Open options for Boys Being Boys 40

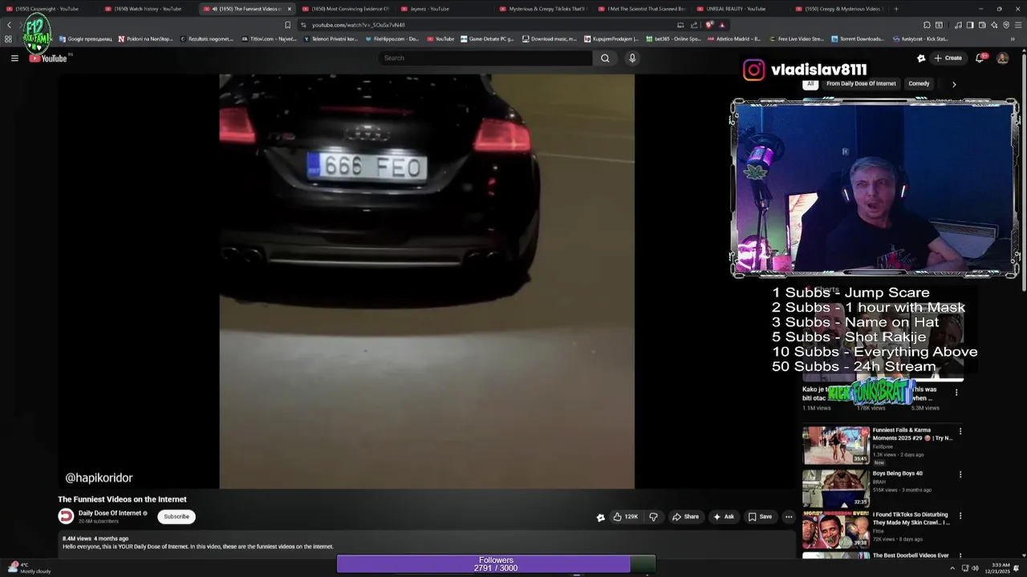point(960,474)
